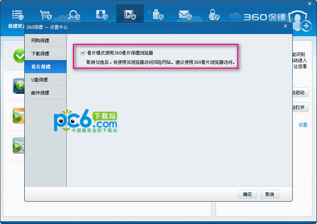Select the download bodyguard icon numbered 3
This screenshot has width=317, height=224.
pos(101,15)
